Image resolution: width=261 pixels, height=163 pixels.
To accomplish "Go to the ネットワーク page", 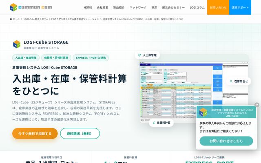I will click(x=138, y=7).
